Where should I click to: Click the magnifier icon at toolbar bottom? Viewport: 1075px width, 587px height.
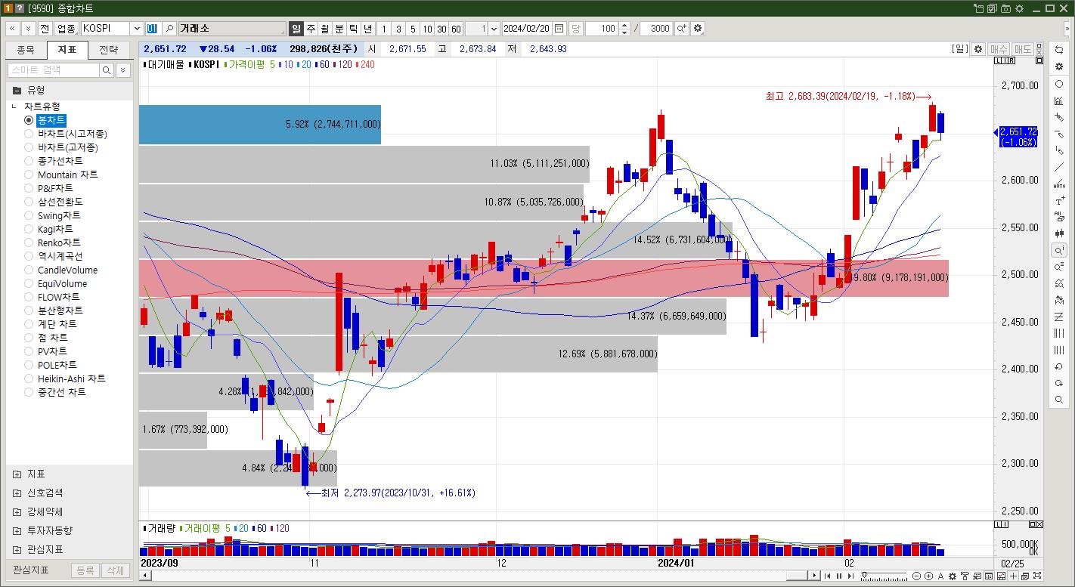1059,400
